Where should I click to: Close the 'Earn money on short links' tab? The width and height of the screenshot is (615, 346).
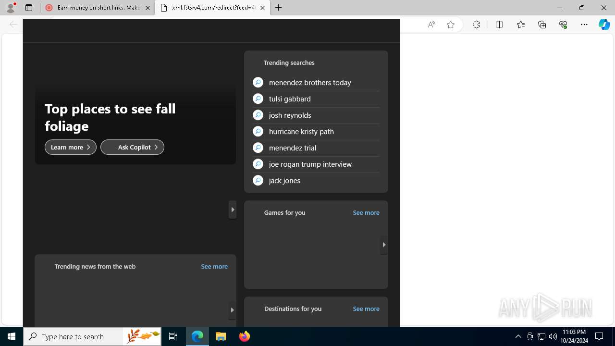(148, 8)
